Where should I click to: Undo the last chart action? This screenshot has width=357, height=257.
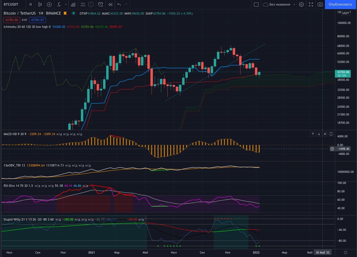[119, 4]
